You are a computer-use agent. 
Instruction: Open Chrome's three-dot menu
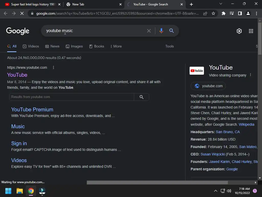(x=256, y=13)
